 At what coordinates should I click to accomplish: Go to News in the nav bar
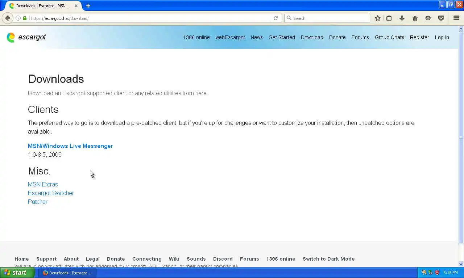coord(257,37)
